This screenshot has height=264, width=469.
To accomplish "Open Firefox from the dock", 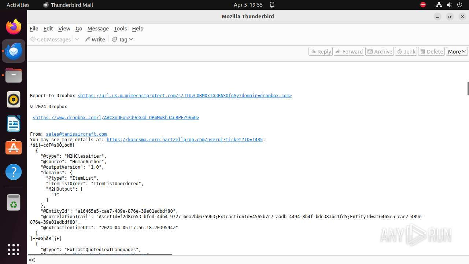I will pyautogui.click(x=14, y=27).
